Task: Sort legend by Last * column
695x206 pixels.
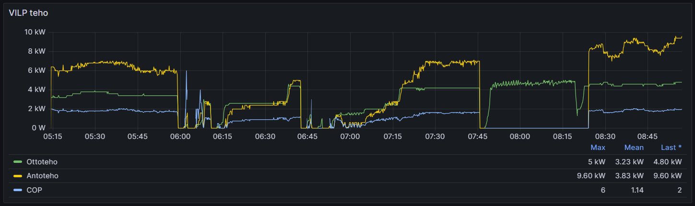Action: click(x=671, y=148)
